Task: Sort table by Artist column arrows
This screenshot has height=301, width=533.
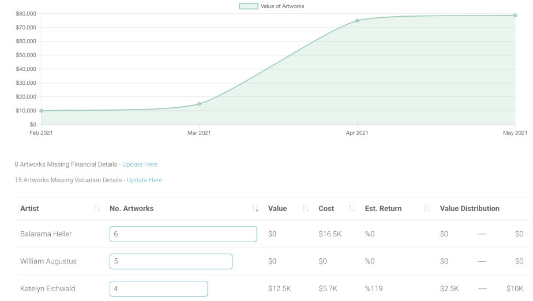Action: click(96, 209)
